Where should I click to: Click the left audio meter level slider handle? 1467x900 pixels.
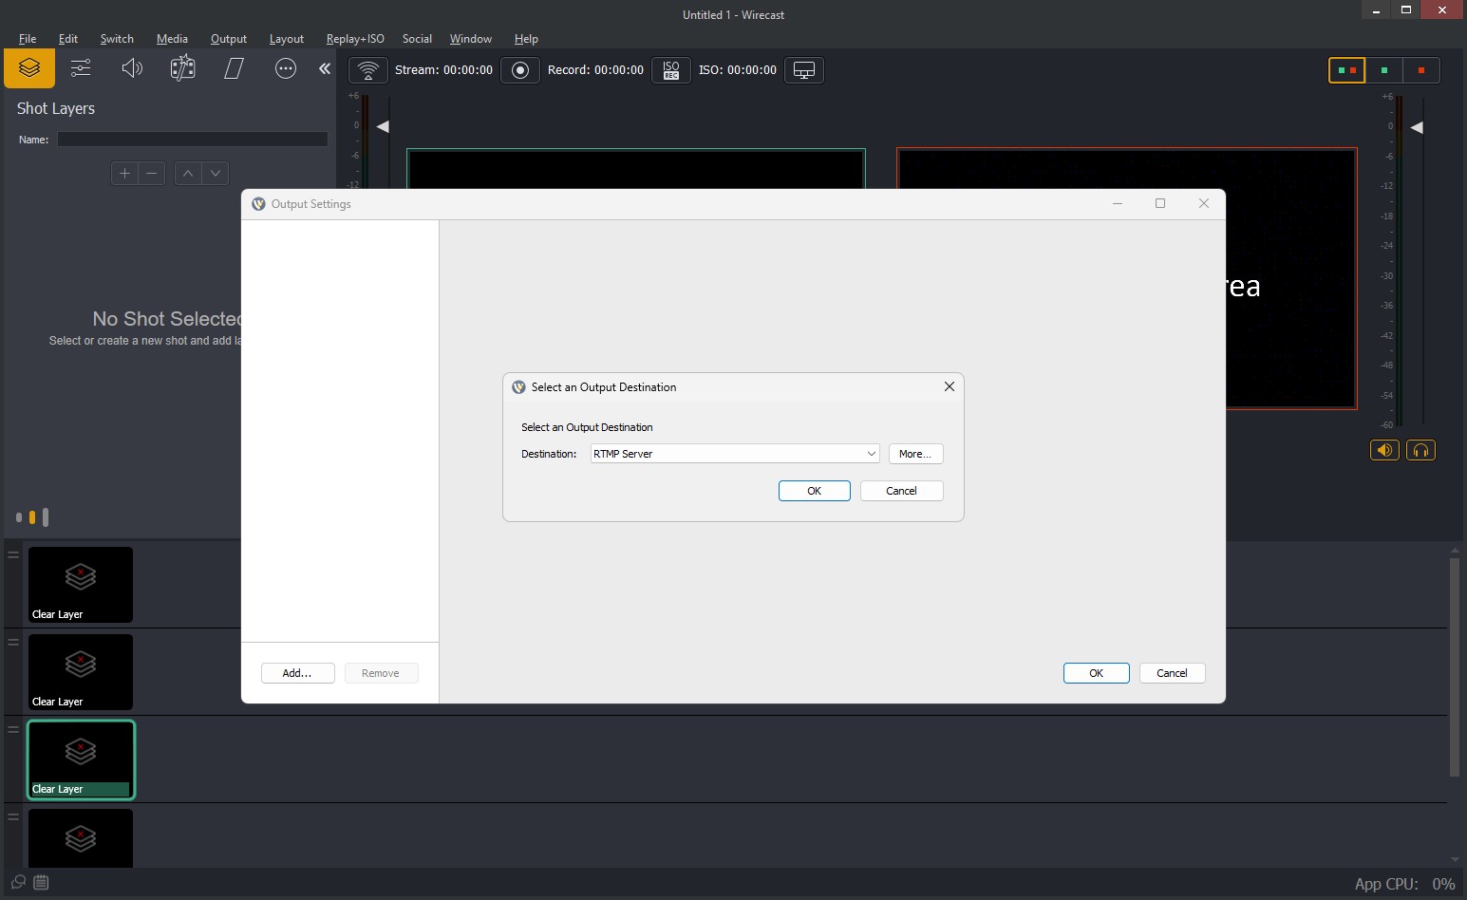point(383,126)
